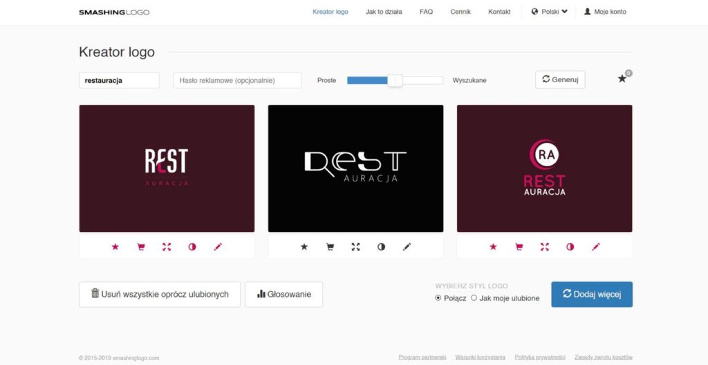
Task: Edit the black logo with pencil icon
Action: pyautogui.click(x=407, y=246)
